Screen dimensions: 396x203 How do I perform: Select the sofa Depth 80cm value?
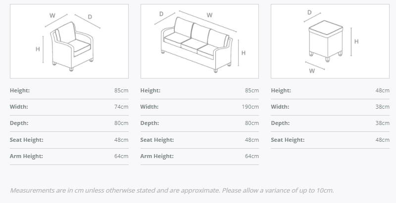252,123
